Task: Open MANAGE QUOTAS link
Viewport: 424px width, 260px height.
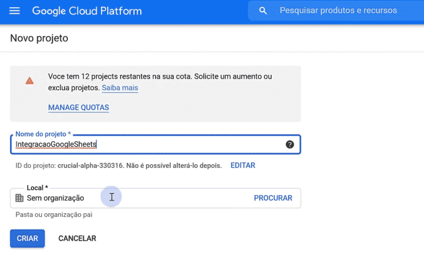Action: point(78,107)
